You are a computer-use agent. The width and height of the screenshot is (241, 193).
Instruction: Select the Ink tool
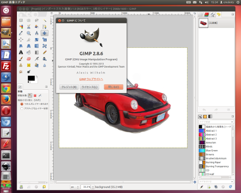click(44, 59)
